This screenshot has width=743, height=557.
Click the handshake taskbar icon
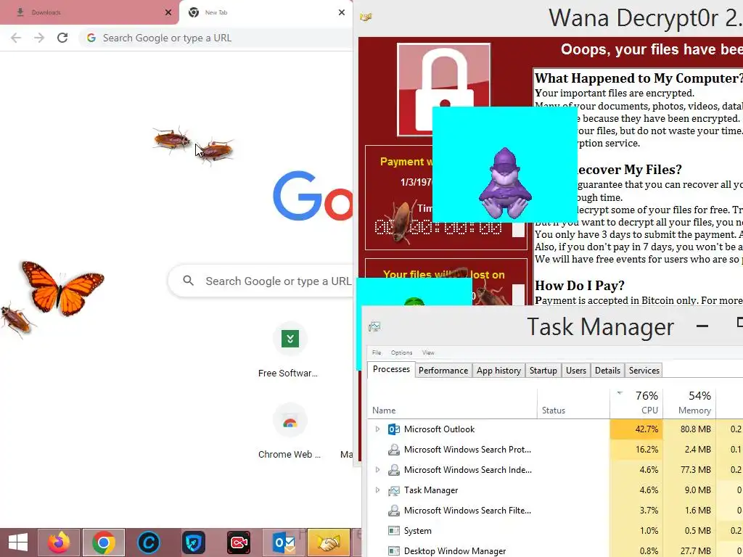[328, 542]
